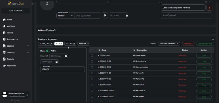
Task: Collapse the sidebar with chevron button
Action: [32, 4]
